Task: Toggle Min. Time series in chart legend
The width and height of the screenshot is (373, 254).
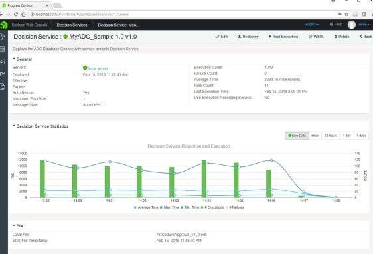Action: [190, 207]
